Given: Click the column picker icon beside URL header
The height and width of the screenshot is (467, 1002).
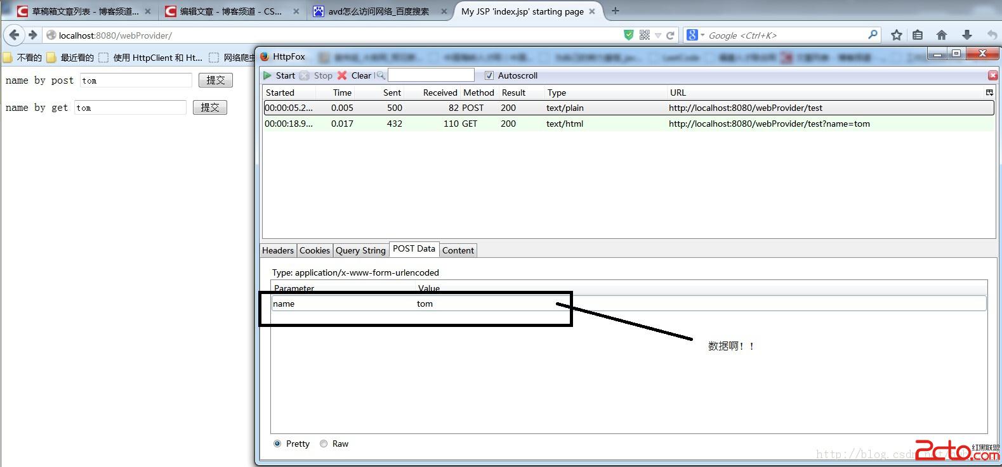Looking at the screenshot, I should (x=989, y=93).
